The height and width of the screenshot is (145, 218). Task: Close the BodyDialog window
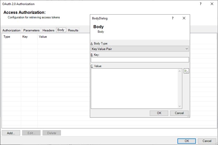(x=184, y=18)
